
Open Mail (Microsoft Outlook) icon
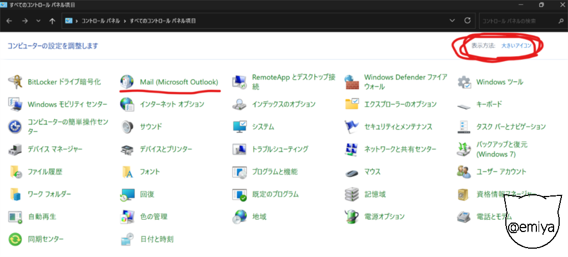coord(128,82)
